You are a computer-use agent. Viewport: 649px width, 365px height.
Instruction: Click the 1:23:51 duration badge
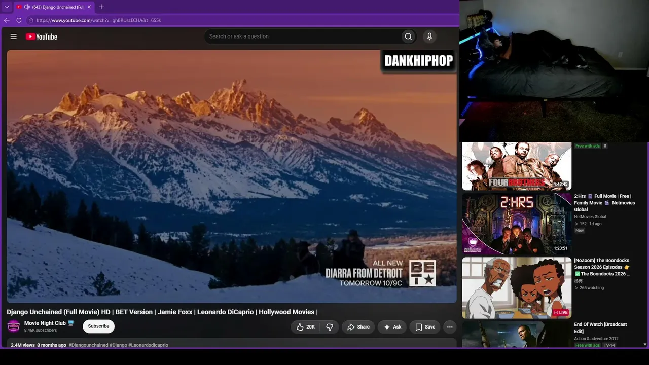(x=560, y=248)
